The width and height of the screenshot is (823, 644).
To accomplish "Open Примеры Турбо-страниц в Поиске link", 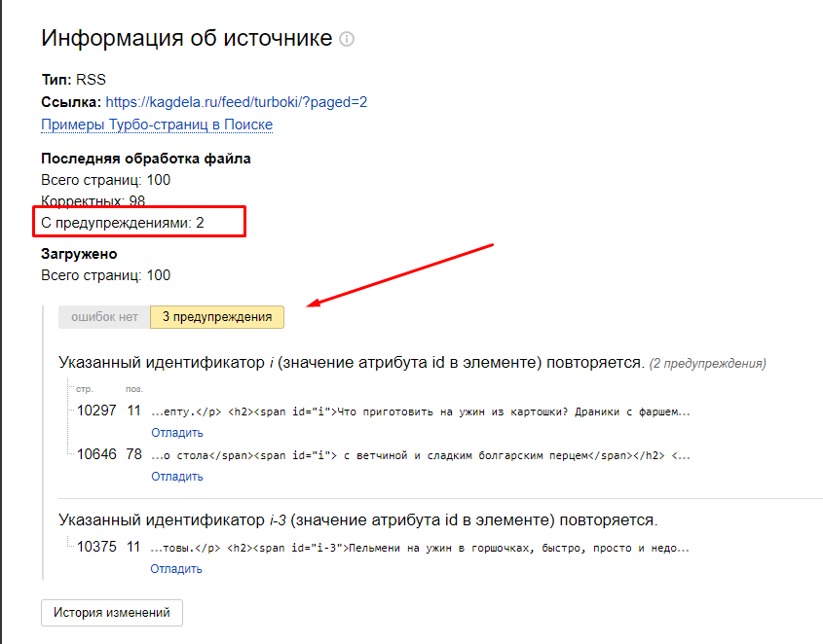I will coord(157,125).
